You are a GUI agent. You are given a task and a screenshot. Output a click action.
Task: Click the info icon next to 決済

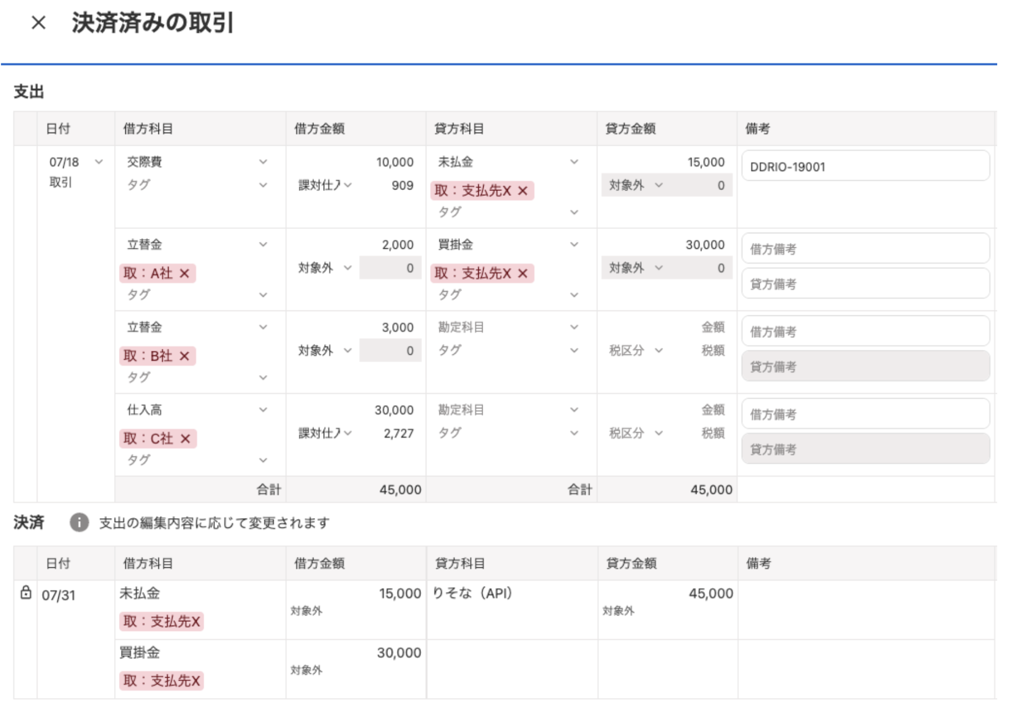(79, 522)
